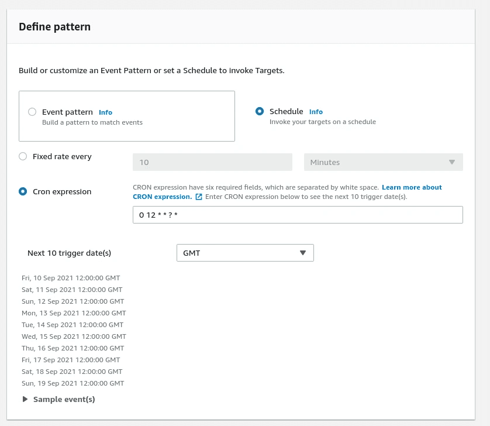Click the 'Mon, 13 Sep 2021 12:00:00 GMT' entry
Viewport: 490px width, 426px height.
74,313
